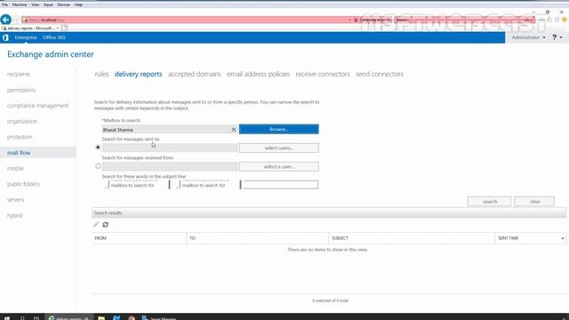The width and height of the screenshot is (569, 320).
Task: Open the send connectors tab
Action: [x=380, y=74]
